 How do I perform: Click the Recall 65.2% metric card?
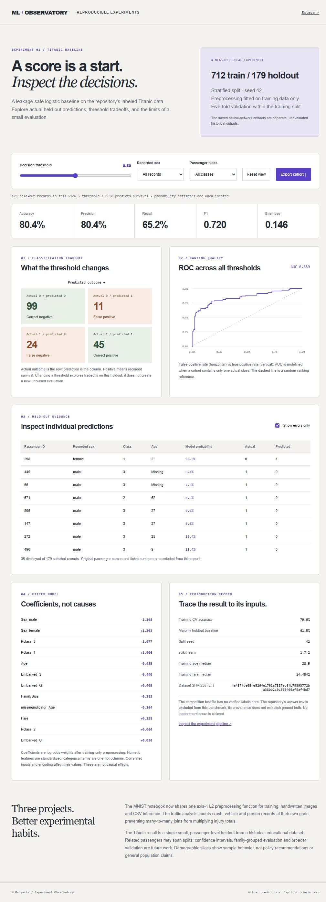[x=165, y=221]
